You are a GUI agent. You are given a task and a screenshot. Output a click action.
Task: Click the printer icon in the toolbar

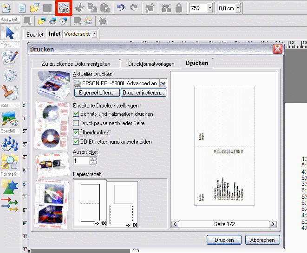pos(64,8)
